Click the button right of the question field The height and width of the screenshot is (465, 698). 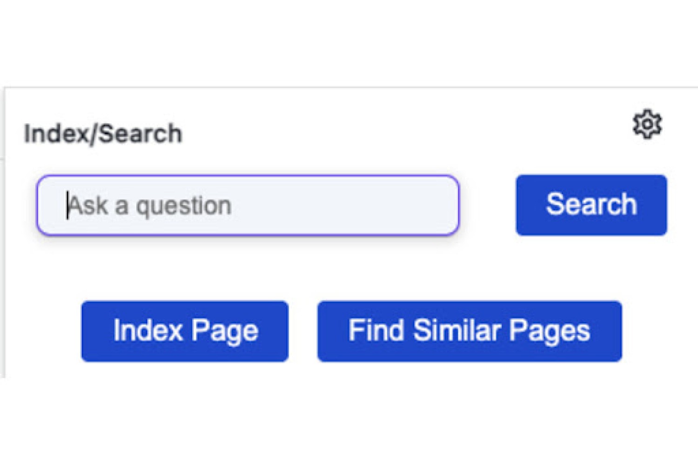591,205
